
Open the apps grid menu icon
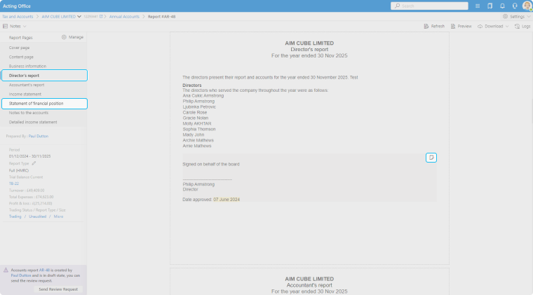[478, 6]
